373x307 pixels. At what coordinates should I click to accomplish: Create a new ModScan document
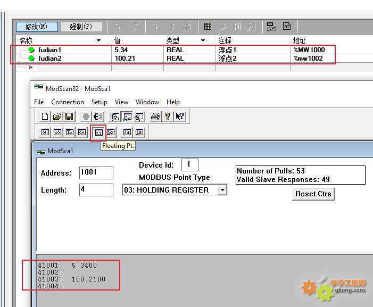pyautogui.click(x=45, y=117)
